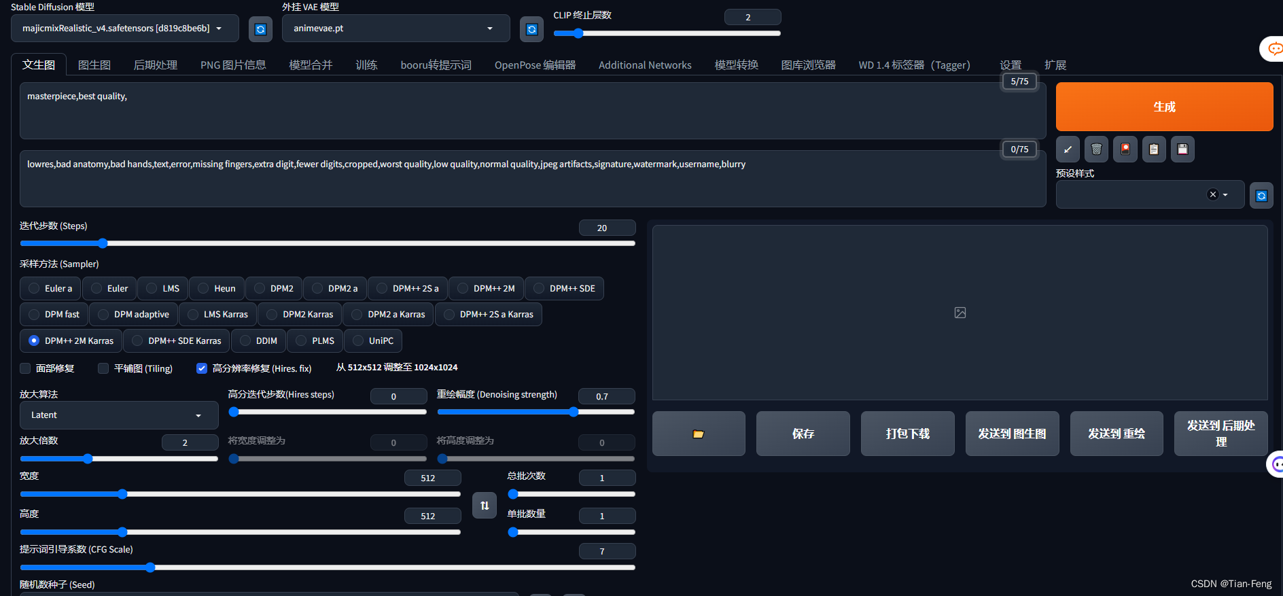Viewport: 1283px width, 596px height.
Task: Open the PNG 图片信息 tab
Action: 233,65
